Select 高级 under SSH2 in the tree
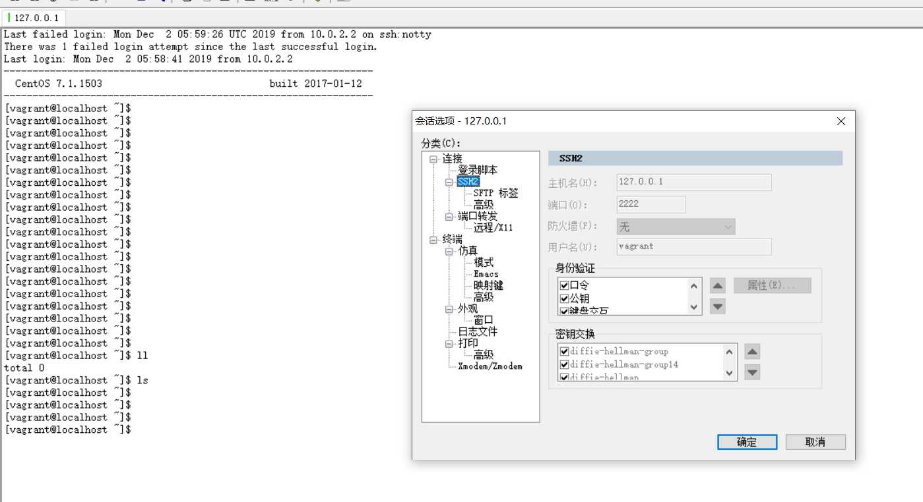923x502 pixels. pyautogui.click(x=484, y=204)
